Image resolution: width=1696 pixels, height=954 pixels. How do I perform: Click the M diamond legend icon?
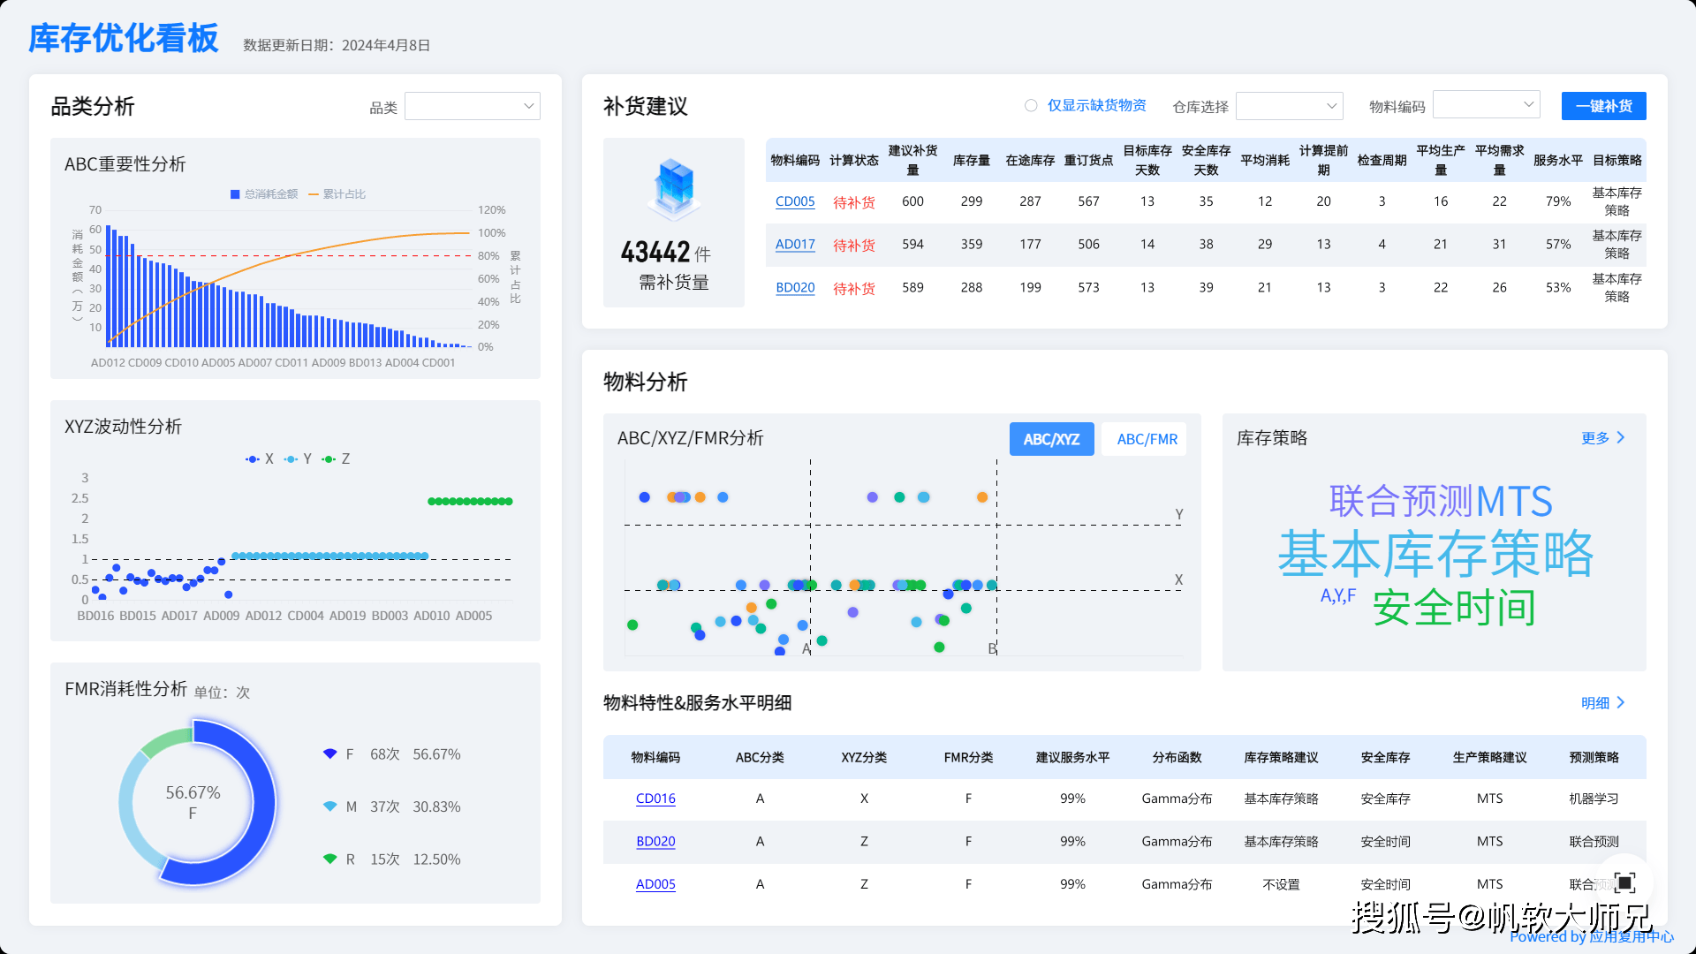point(330,806)
